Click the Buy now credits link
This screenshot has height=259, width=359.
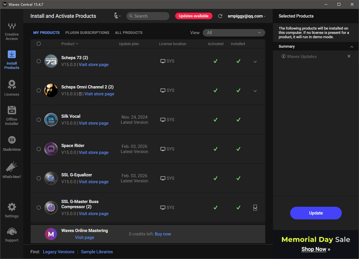(163, 234)
